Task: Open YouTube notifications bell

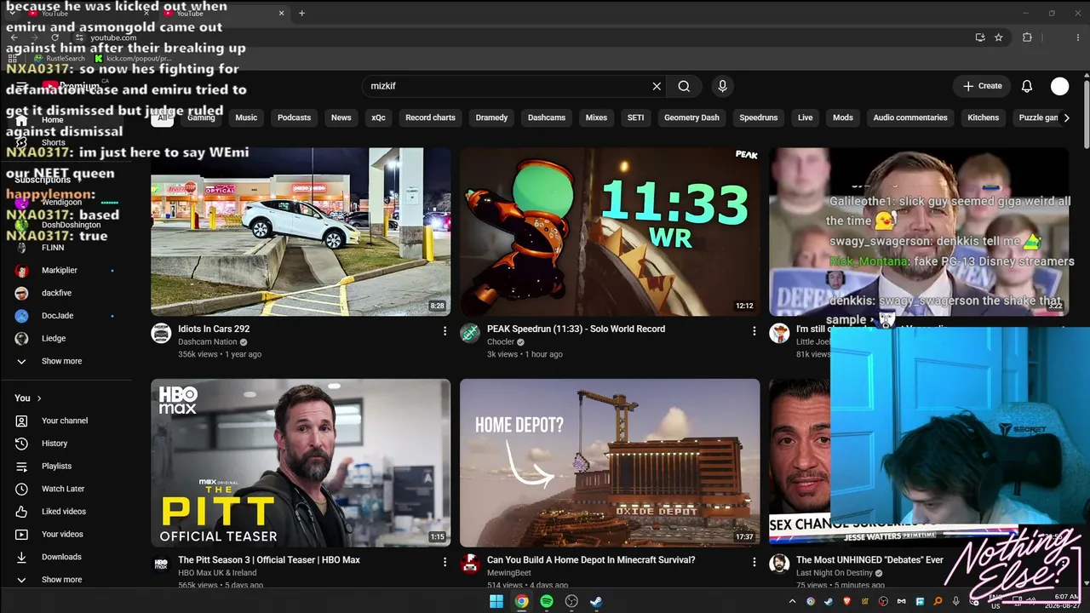Action: tap(1027, 86)
